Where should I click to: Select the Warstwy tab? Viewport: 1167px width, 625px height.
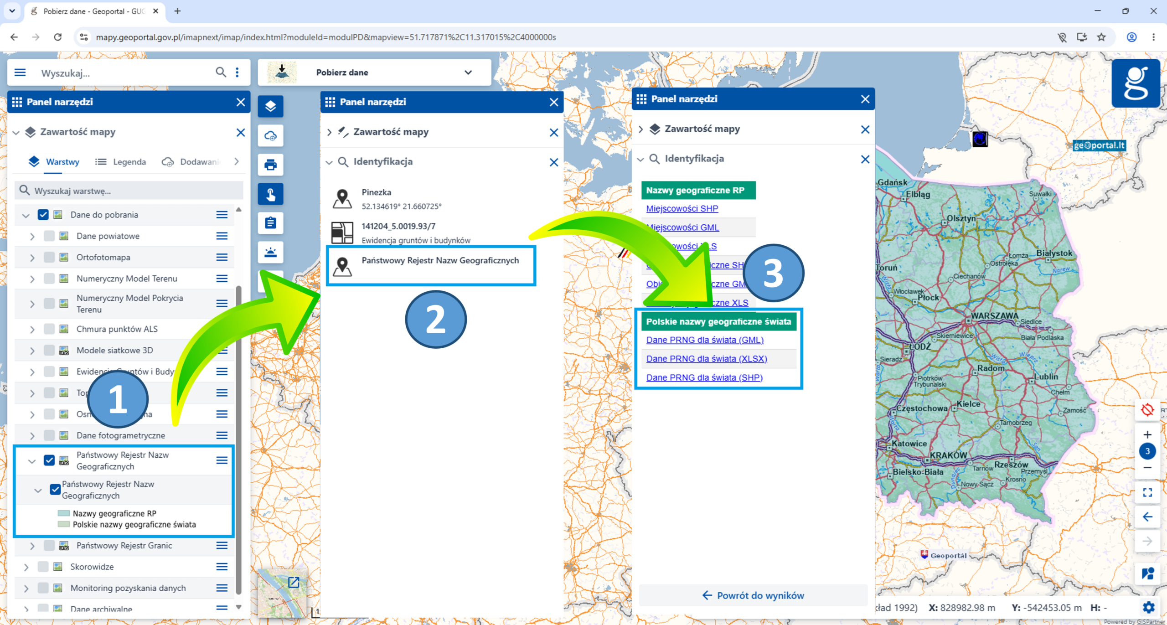54,162
